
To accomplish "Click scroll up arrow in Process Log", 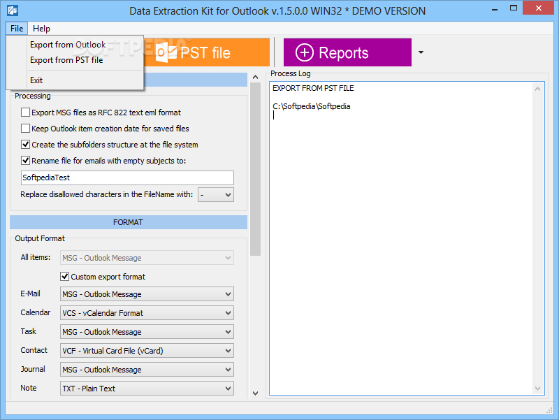I will 537,89.
